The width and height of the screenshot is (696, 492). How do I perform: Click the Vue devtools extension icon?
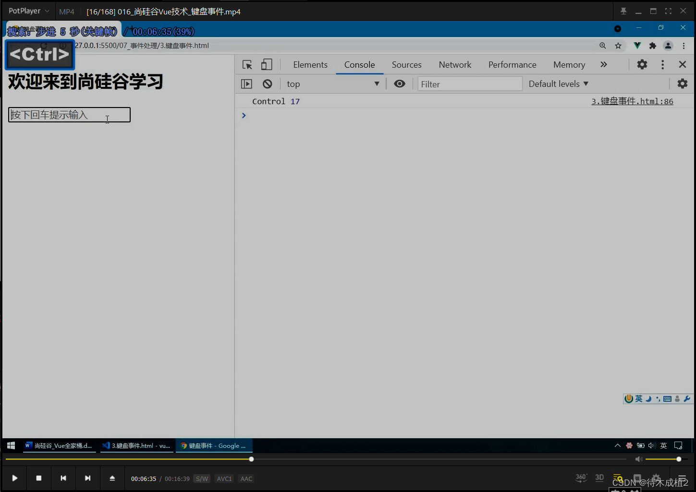tap(637, 46)
